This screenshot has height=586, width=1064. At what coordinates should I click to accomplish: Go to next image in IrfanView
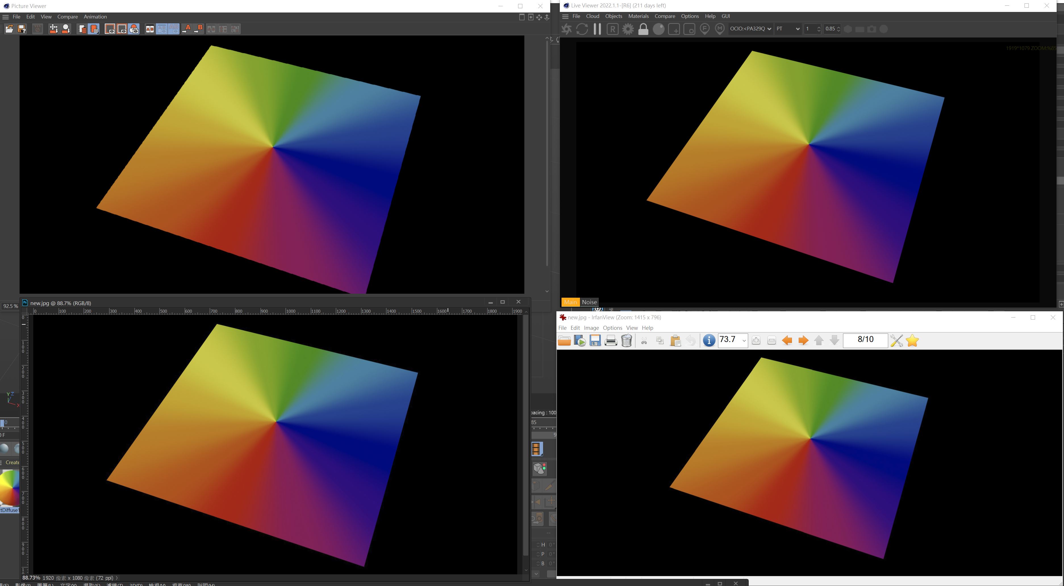pos(803,341)
